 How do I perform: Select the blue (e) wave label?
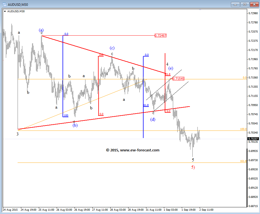pos(170,68)
